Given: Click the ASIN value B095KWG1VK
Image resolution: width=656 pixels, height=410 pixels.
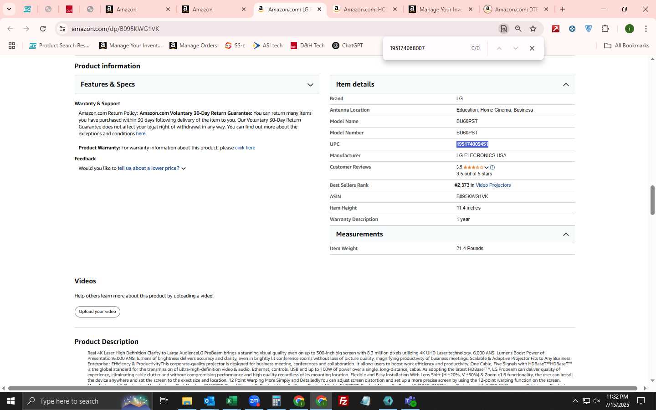Looking at the screenshot, I should click(x=472, y=197).
